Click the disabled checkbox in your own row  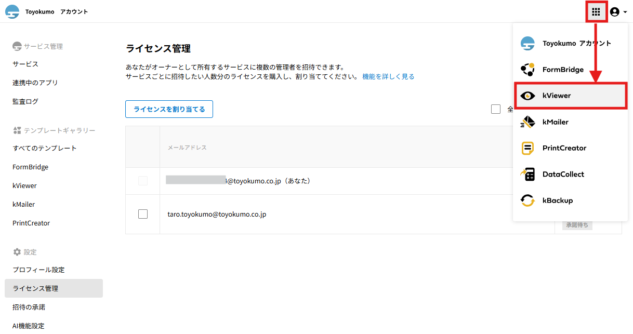click(143, 181)
